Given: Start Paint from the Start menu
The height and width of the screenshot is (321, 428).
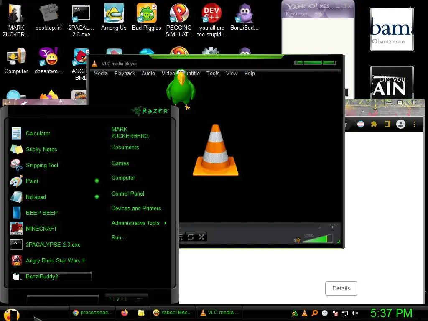Looking at the screenshot, I should click(x=32, y=181).
